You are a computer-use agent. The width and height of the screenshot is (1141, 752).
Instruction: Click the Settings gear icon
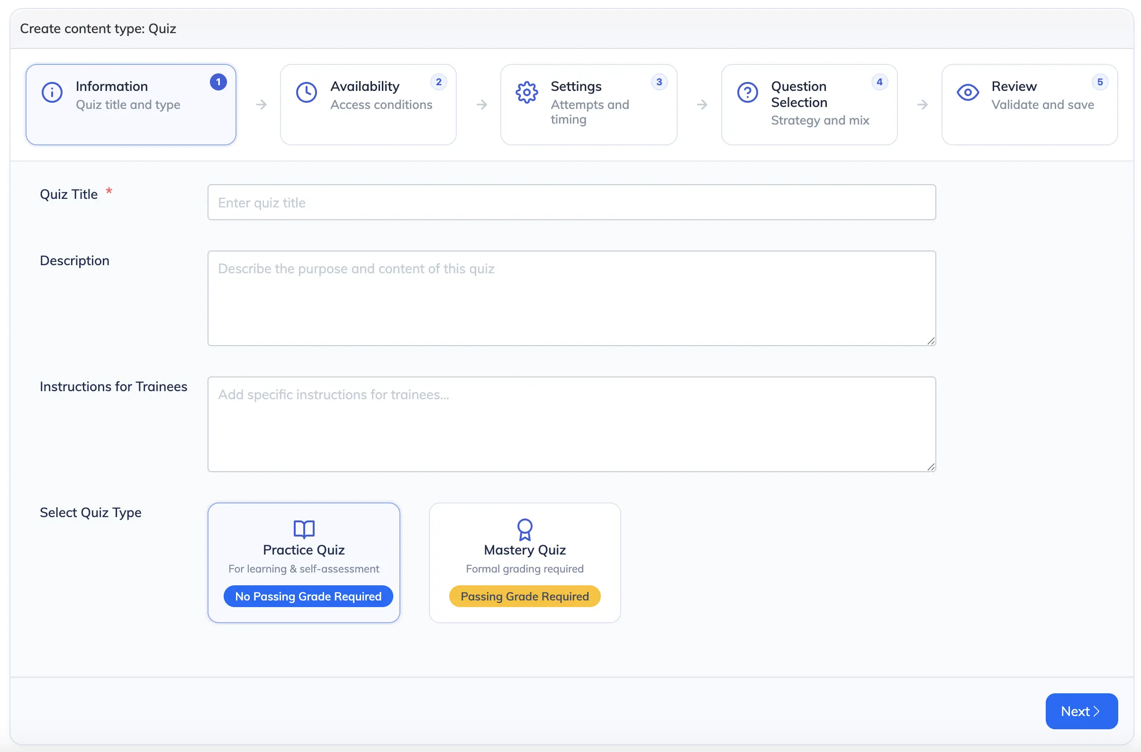coord(526,92)
